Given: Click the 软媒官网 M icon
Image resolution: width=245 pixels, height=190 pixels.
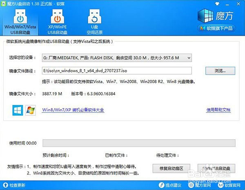Looking at the screenshot, I should pyautogui.click(x=220, y=185).
